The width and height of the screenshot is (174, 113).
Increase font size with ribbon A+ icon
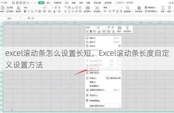pos(56,8)
